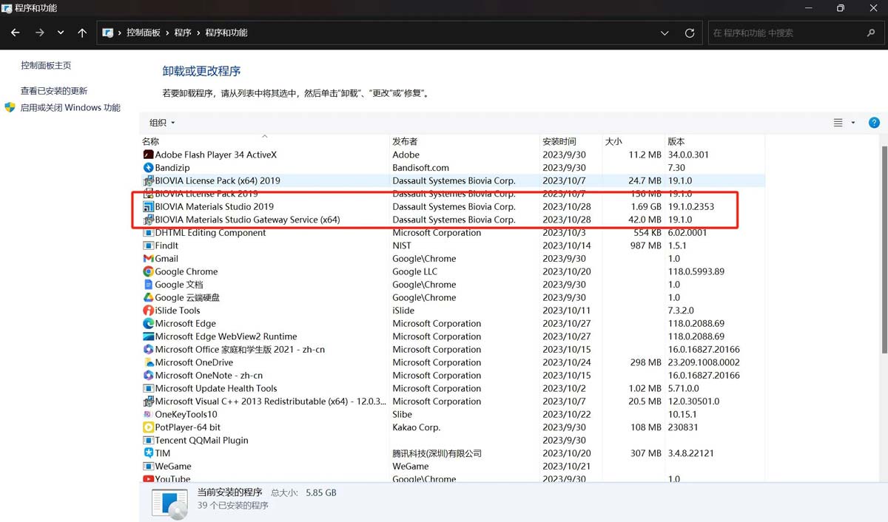This screenshot has width=888, height=522.
Task: Change view with the view button
Action: pos(838,123)
